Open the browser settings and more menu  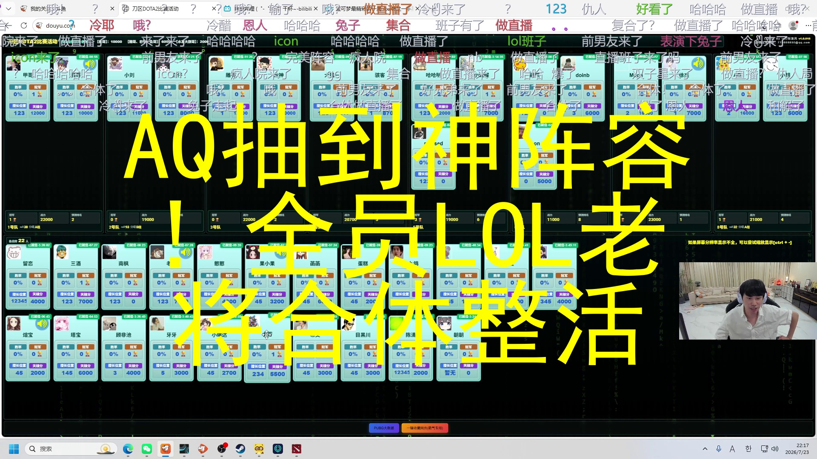tap(808, 25)
